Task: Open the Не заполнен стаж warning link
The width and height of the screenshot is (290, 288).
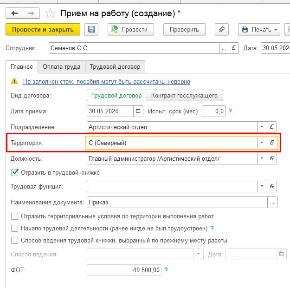Action: tap(107, 81)
